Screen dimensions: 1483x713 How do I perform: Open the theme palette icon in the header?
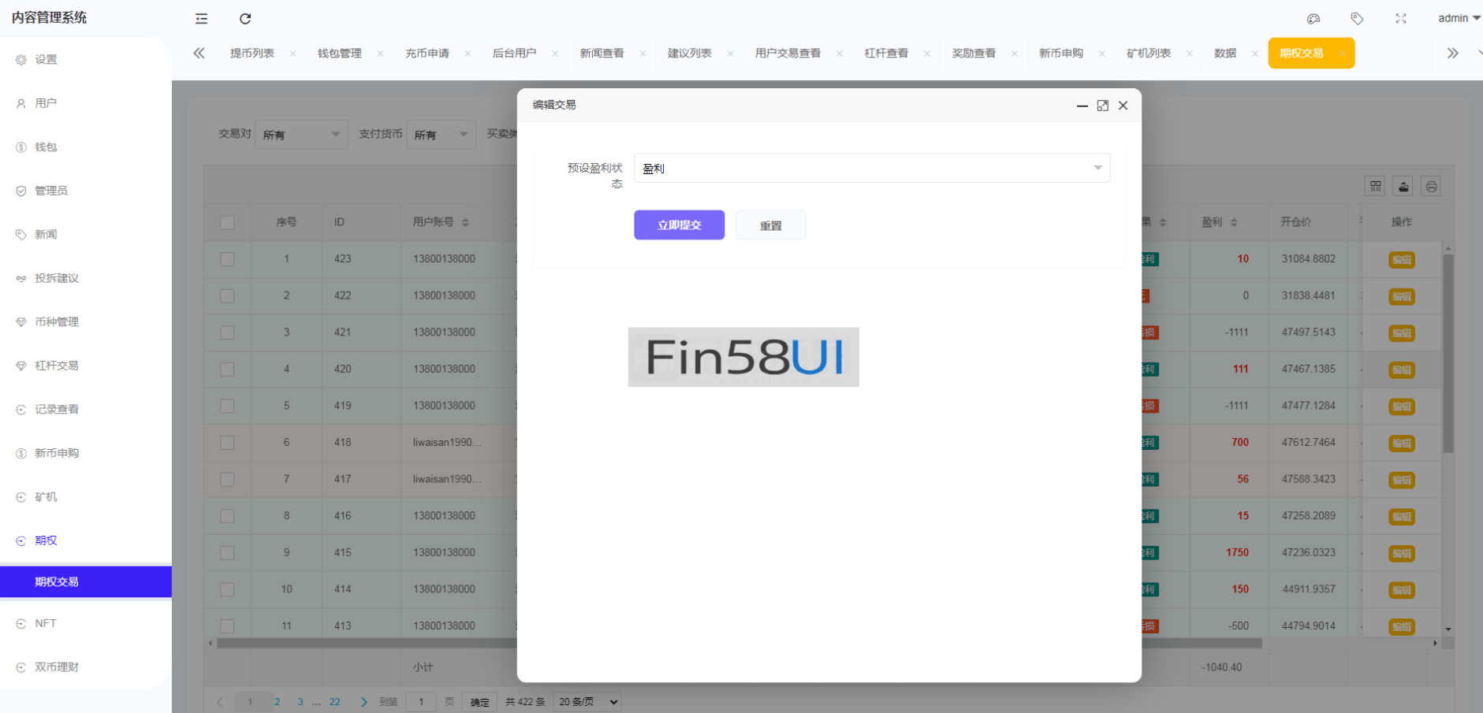[x=1313, y=18]
